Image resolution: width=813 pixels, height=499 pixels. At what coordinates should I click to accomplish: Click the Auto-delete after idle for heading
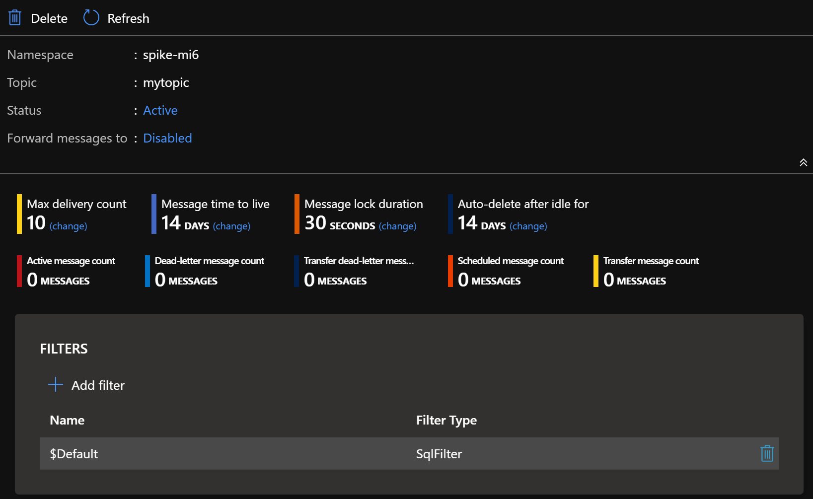point(523,204)
